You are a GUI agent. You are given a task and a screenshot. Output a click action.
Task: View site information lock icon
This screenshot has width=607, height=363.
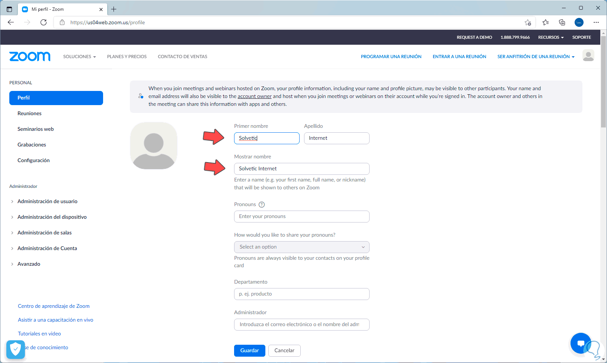pyautogui.click(x=62, y=22)
